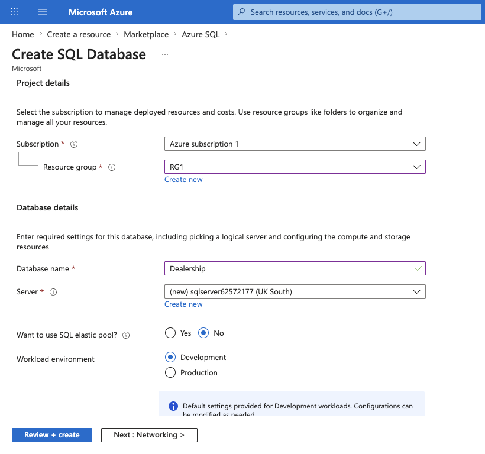485x454 pixels.
Task: Click the Subscription info icon
Action: coord(74,144)
